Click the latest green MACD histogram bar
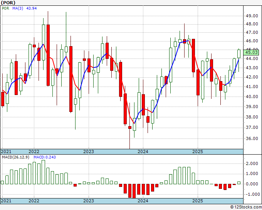Screen dimensions: 262x210 239,183
